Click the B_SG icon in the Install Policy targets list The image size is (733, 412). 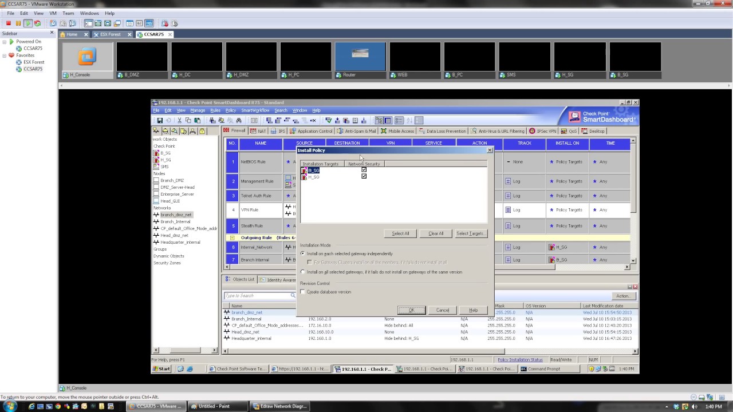tap(304, 171)
